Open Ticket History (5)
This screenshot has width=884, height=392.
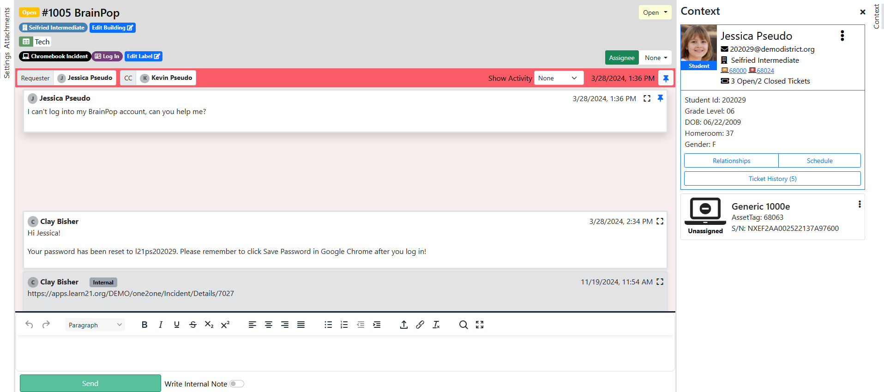(x=772, y=179)
